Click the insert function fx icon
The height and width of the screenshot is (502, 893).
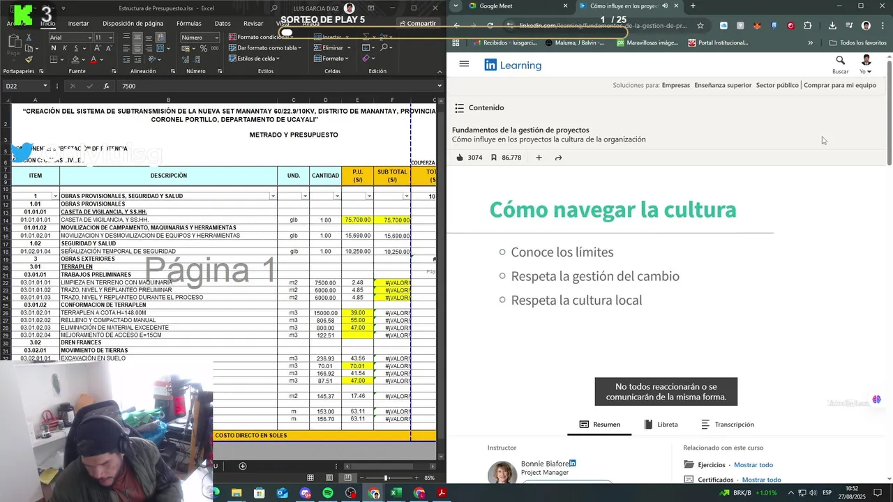tap(106, 86)
